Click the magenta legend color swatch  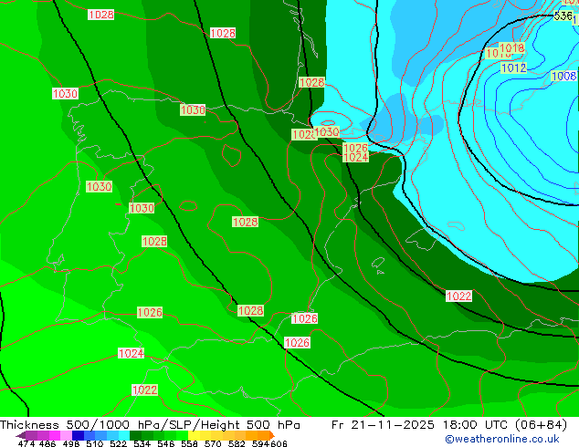tap(55, 435)
